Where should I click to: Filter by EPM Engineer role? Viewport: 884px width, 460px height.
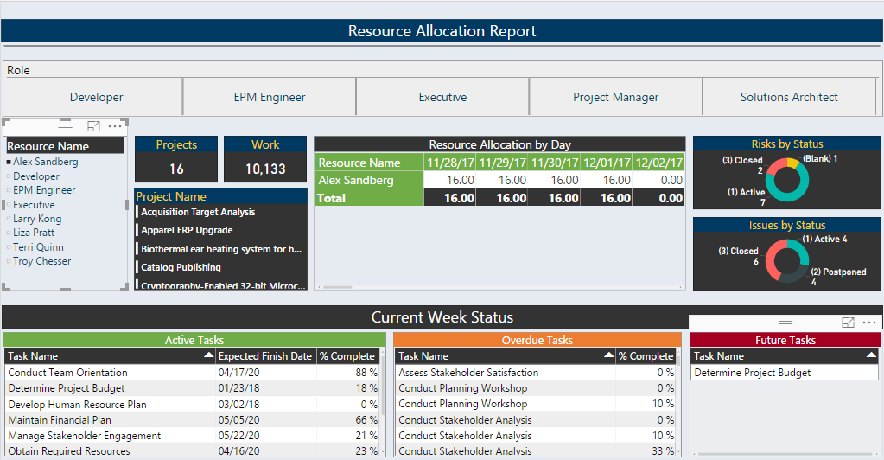pos(270,97)
